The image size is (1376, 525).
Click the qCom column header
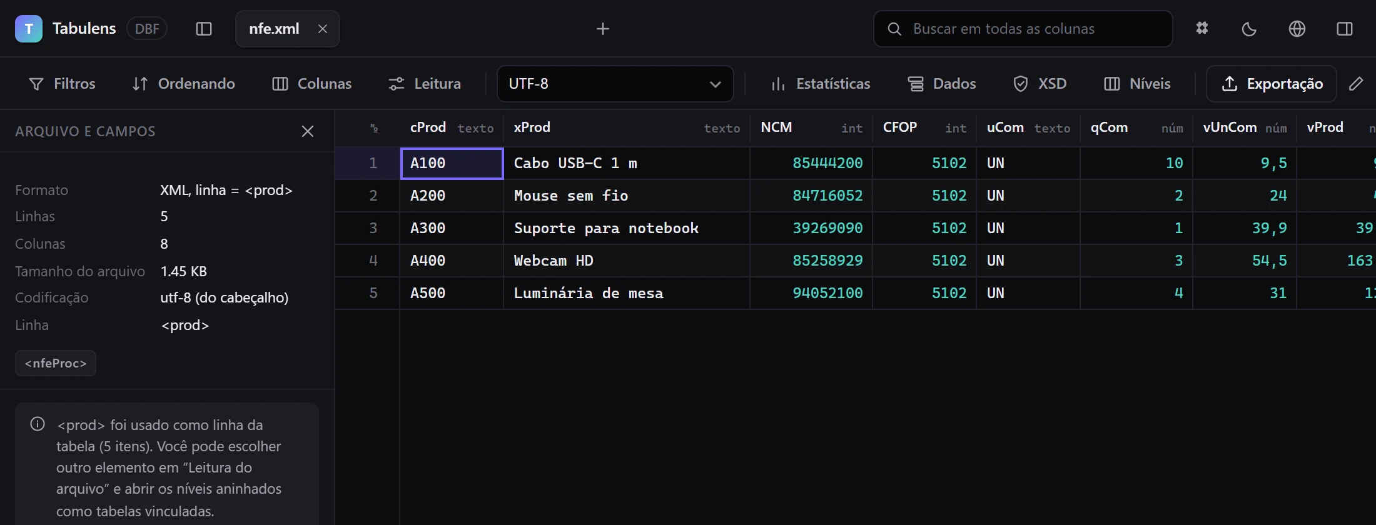tap(1136, 128)
